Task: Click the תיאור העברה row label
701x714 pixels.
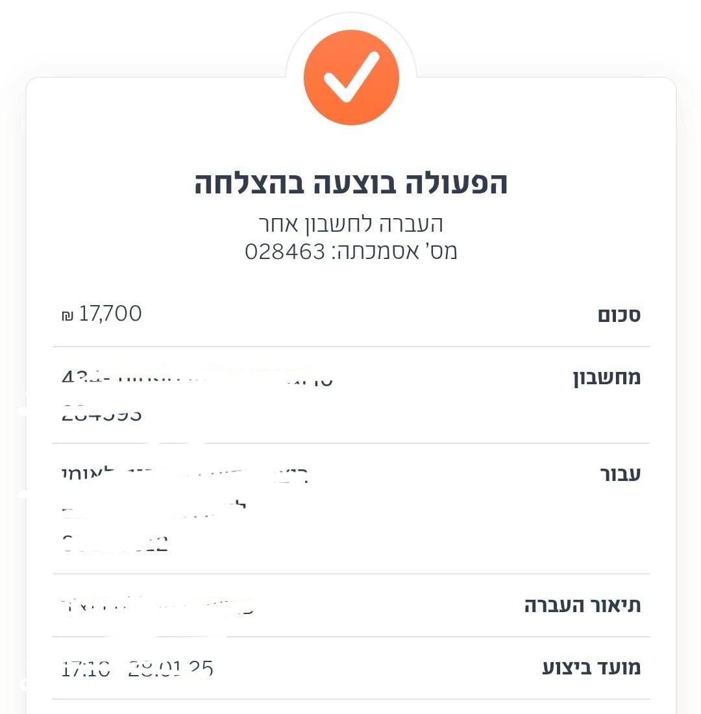Action: click(583, 606)
